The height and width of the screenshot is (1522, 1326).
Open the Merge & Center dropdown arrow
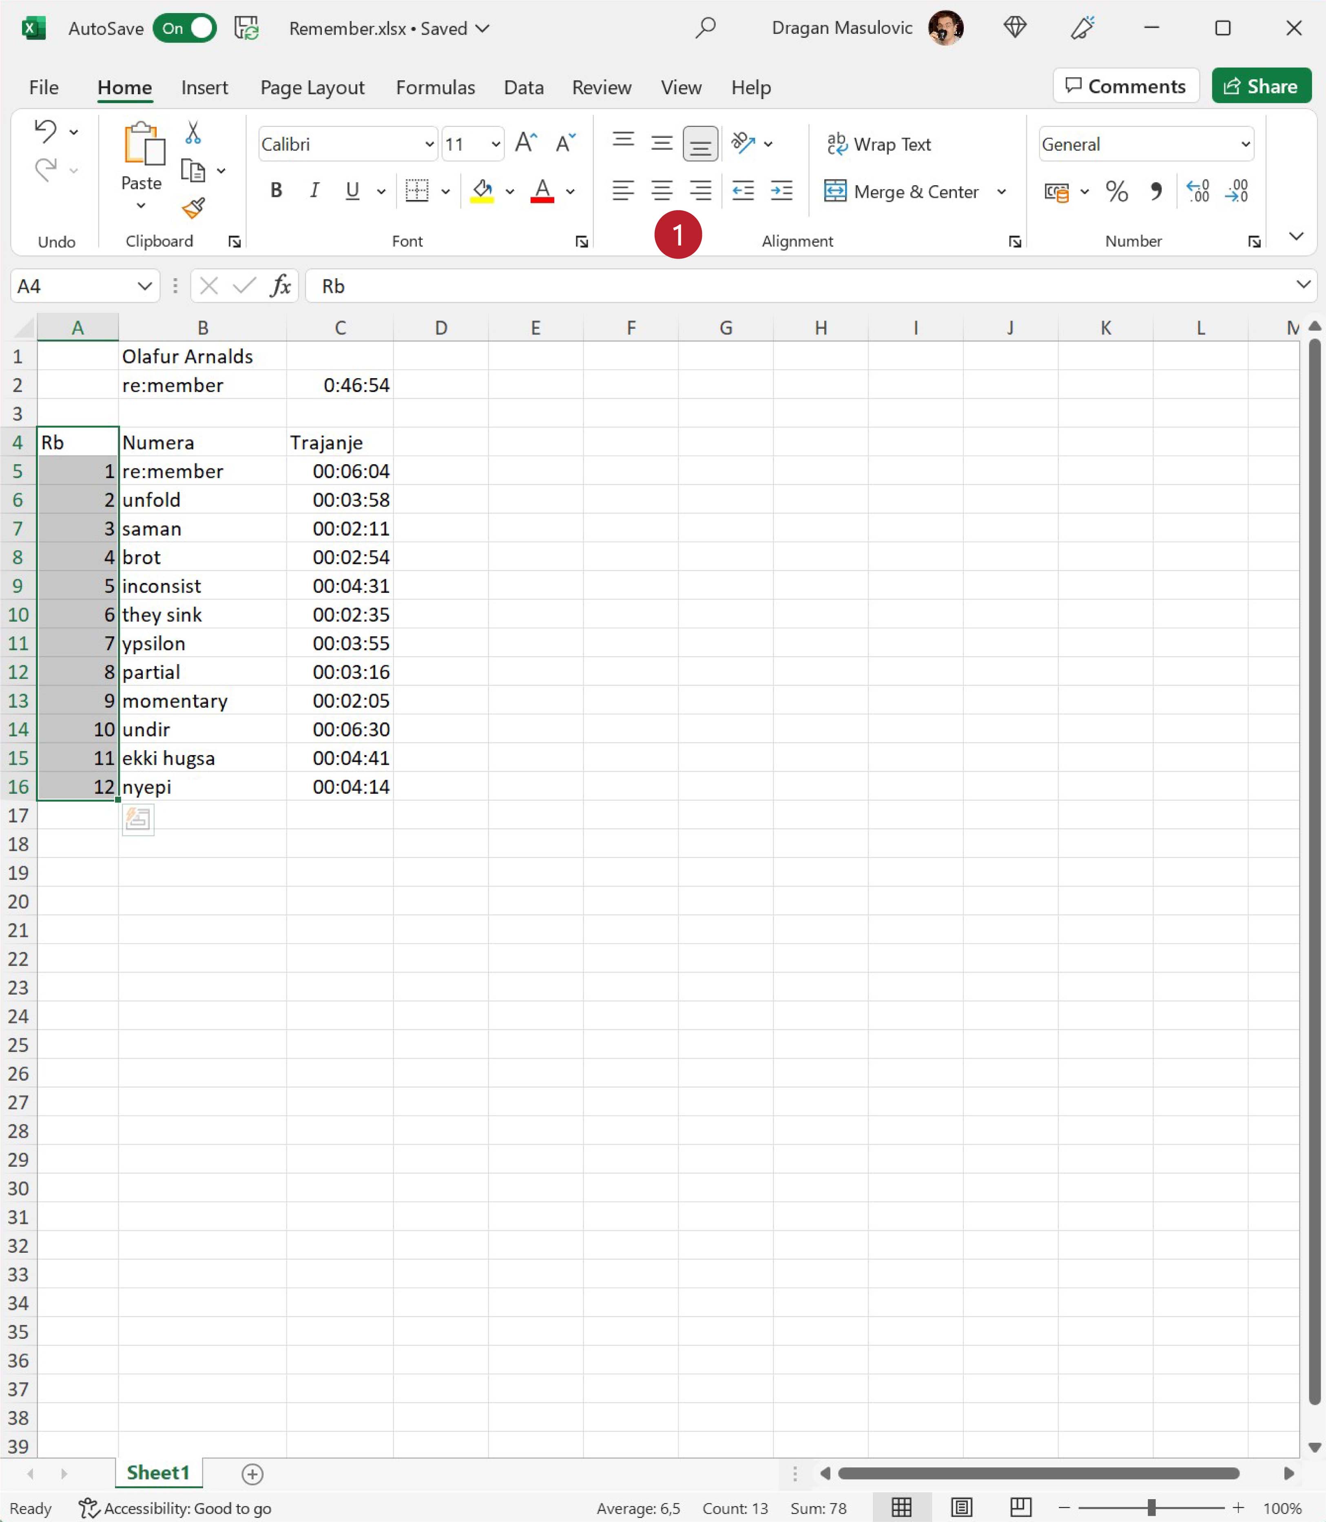pyautogui.click(x=1001, y=192)
